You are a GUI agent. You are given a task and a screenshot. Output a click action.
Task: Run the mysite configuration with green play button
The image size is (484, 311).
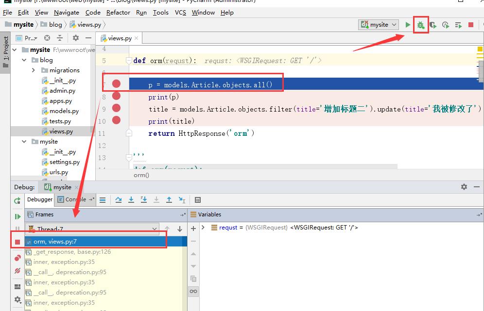pos(408,25)
